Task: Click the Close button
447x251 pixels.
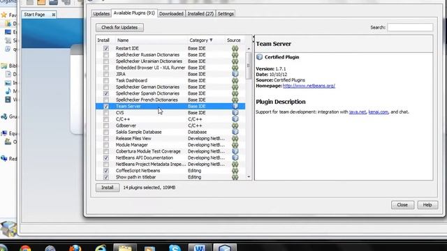Action: point(402,204)
